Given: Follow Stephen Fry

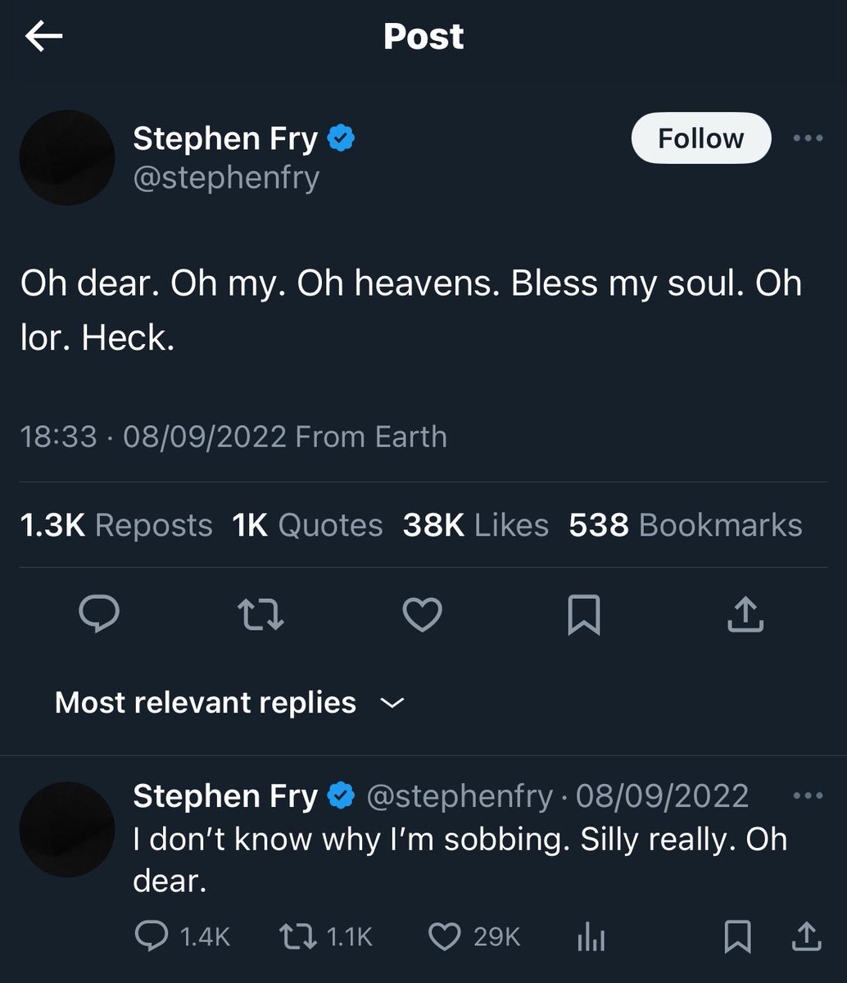Looking at the screenshot, I should pyautogui.click(x=701, y=138).
